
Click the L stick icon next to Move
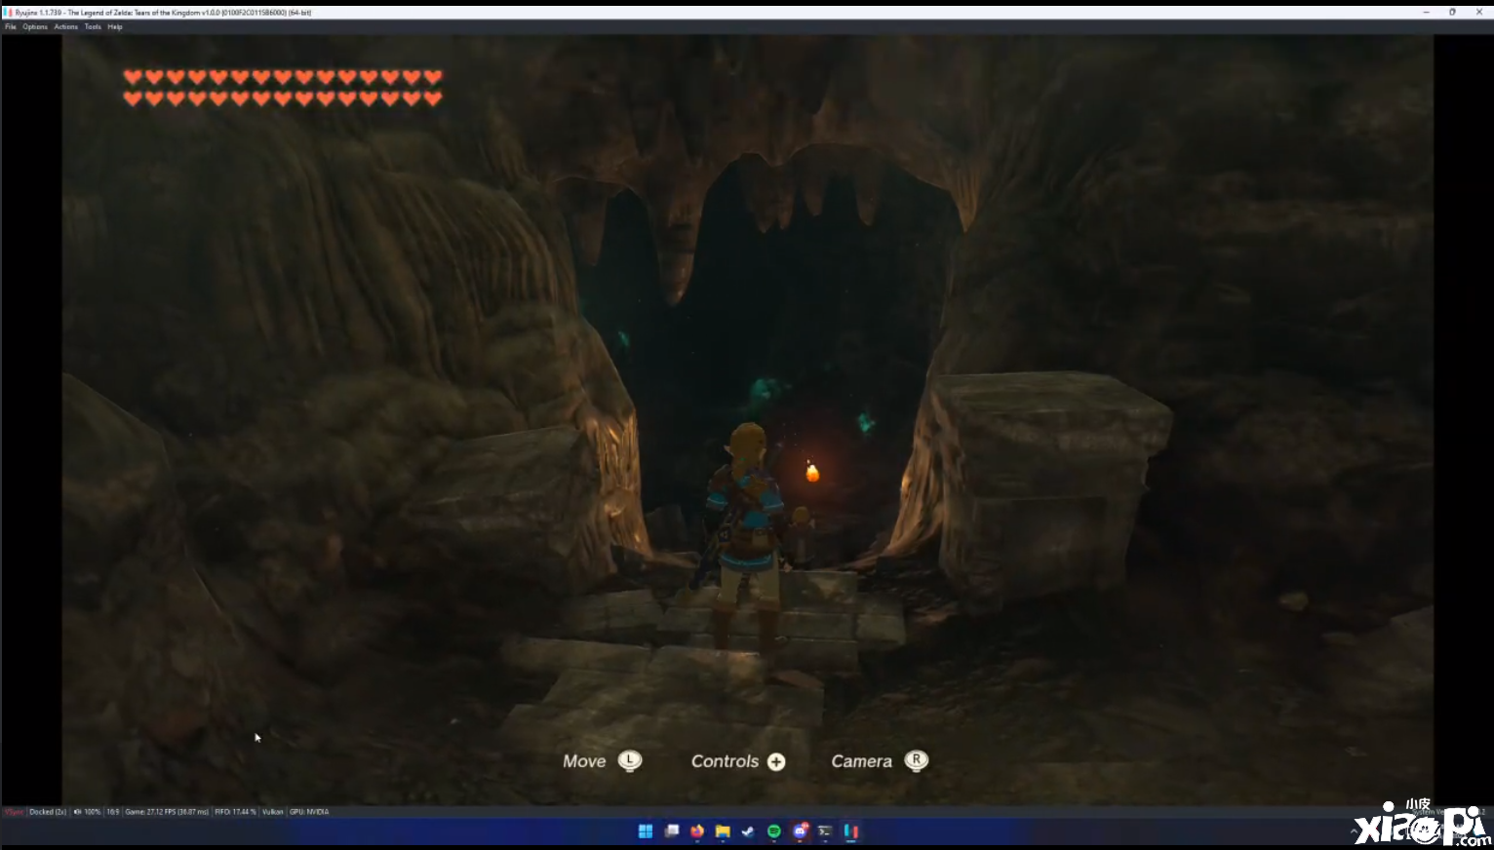[x=630, y=760]
